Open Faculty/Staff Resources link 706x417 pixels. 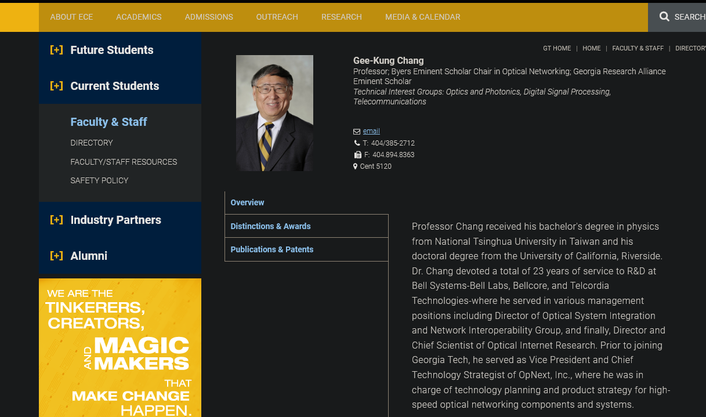pyautogui.click(x=124, y=162)
